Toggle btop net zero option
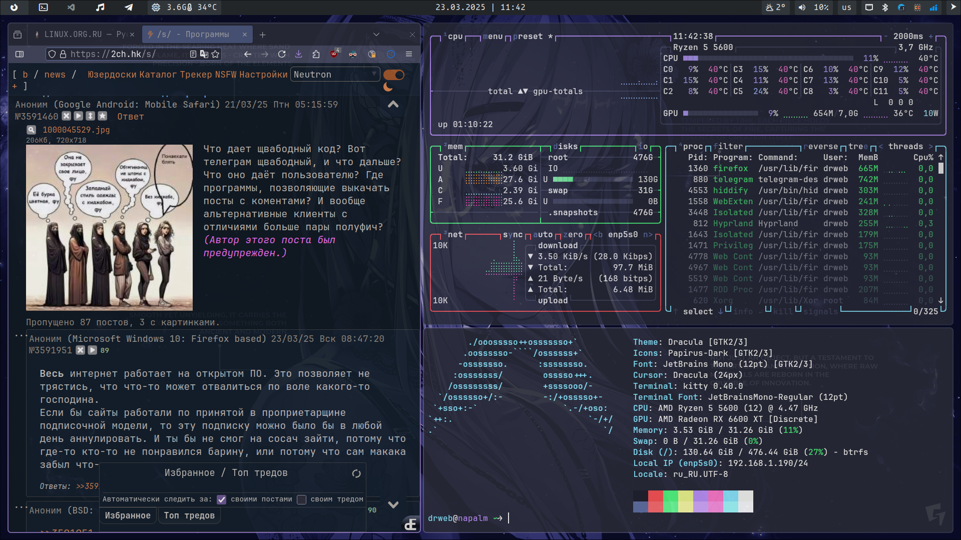 [x=573, y=235]
